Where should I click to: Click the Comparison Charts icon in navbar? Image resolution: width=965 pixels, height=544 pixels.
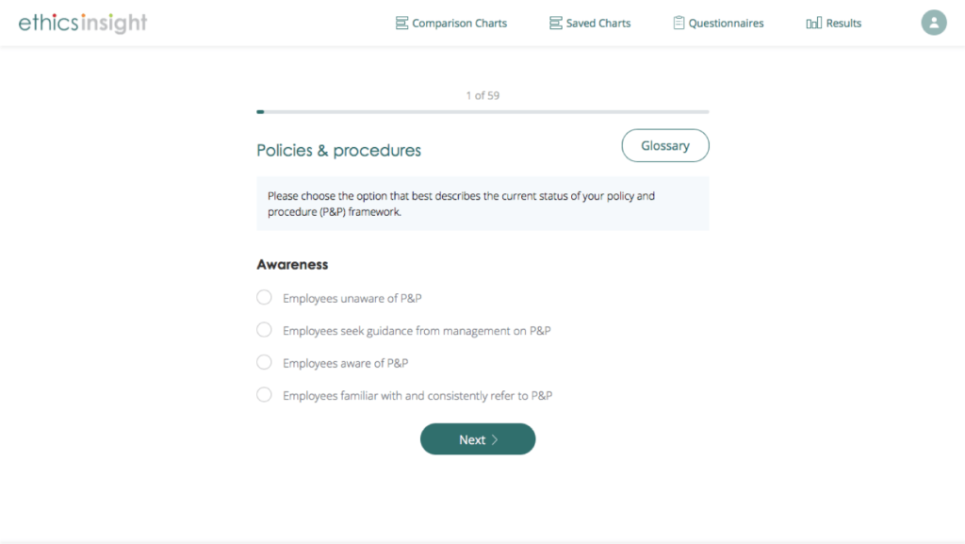[401, 24]
